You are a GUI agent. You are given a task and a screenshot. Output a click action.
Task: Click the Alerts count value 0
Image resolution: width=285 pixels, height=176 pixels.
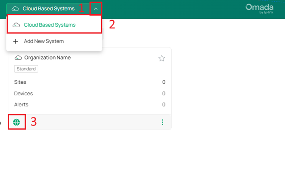pyautogui.click(x=164, y=104)
